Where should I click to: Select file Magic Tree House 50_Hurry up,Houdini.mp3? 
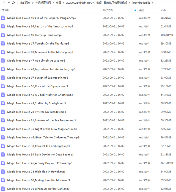(35, 35)
